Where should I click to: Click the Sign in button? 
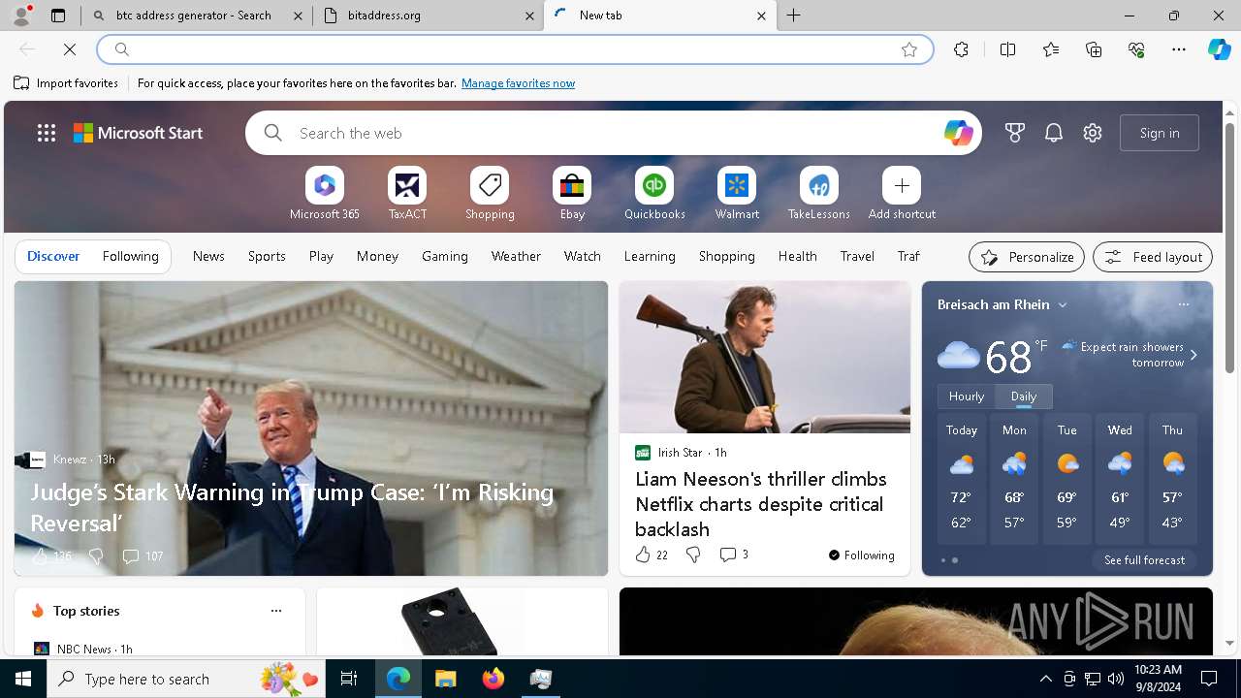coord(1160,133)
